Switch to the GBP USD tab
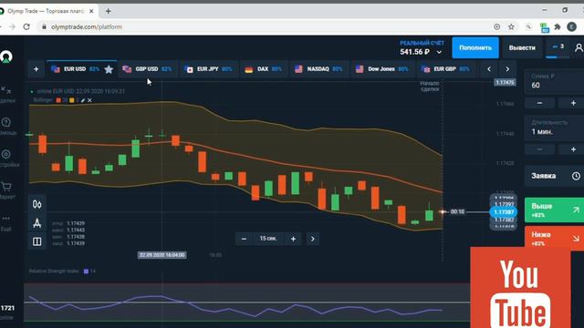584x328 pixels. click(x=148, y=69)
